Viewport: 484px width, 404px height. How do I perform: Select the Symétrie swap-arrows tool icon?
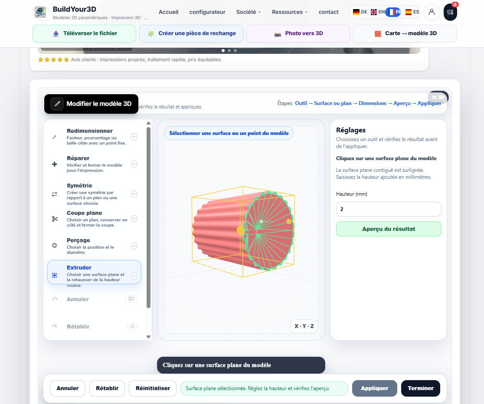(x=54, y=194)
